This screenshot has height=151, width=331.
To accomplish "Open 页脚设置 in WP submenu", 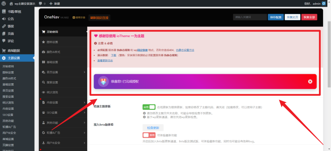I will tap(8, 145).
